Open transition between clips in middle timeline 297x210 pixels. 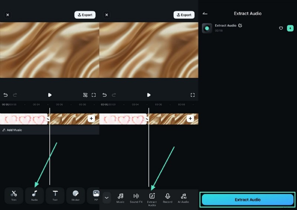pos(147,119)
